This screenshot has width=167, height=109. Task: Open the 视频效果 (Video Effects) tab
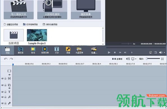point(45,50)
